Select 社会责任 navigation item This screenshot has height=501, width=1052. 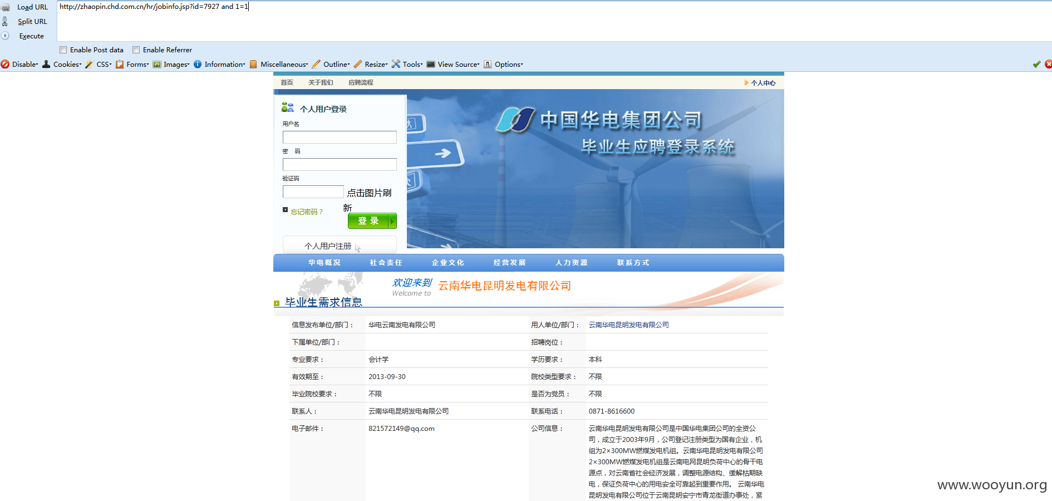(386, 263)
